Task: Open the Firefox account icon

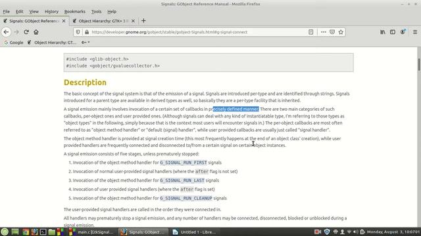Action: tap(403, 32)
